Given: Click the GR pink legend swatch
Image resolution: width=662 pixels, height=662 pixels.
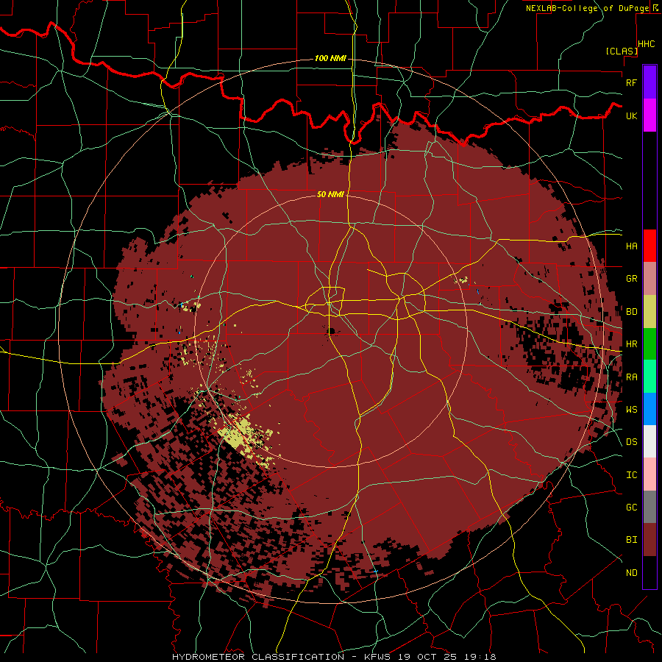Looking at the screenshot, I should 649,279.
